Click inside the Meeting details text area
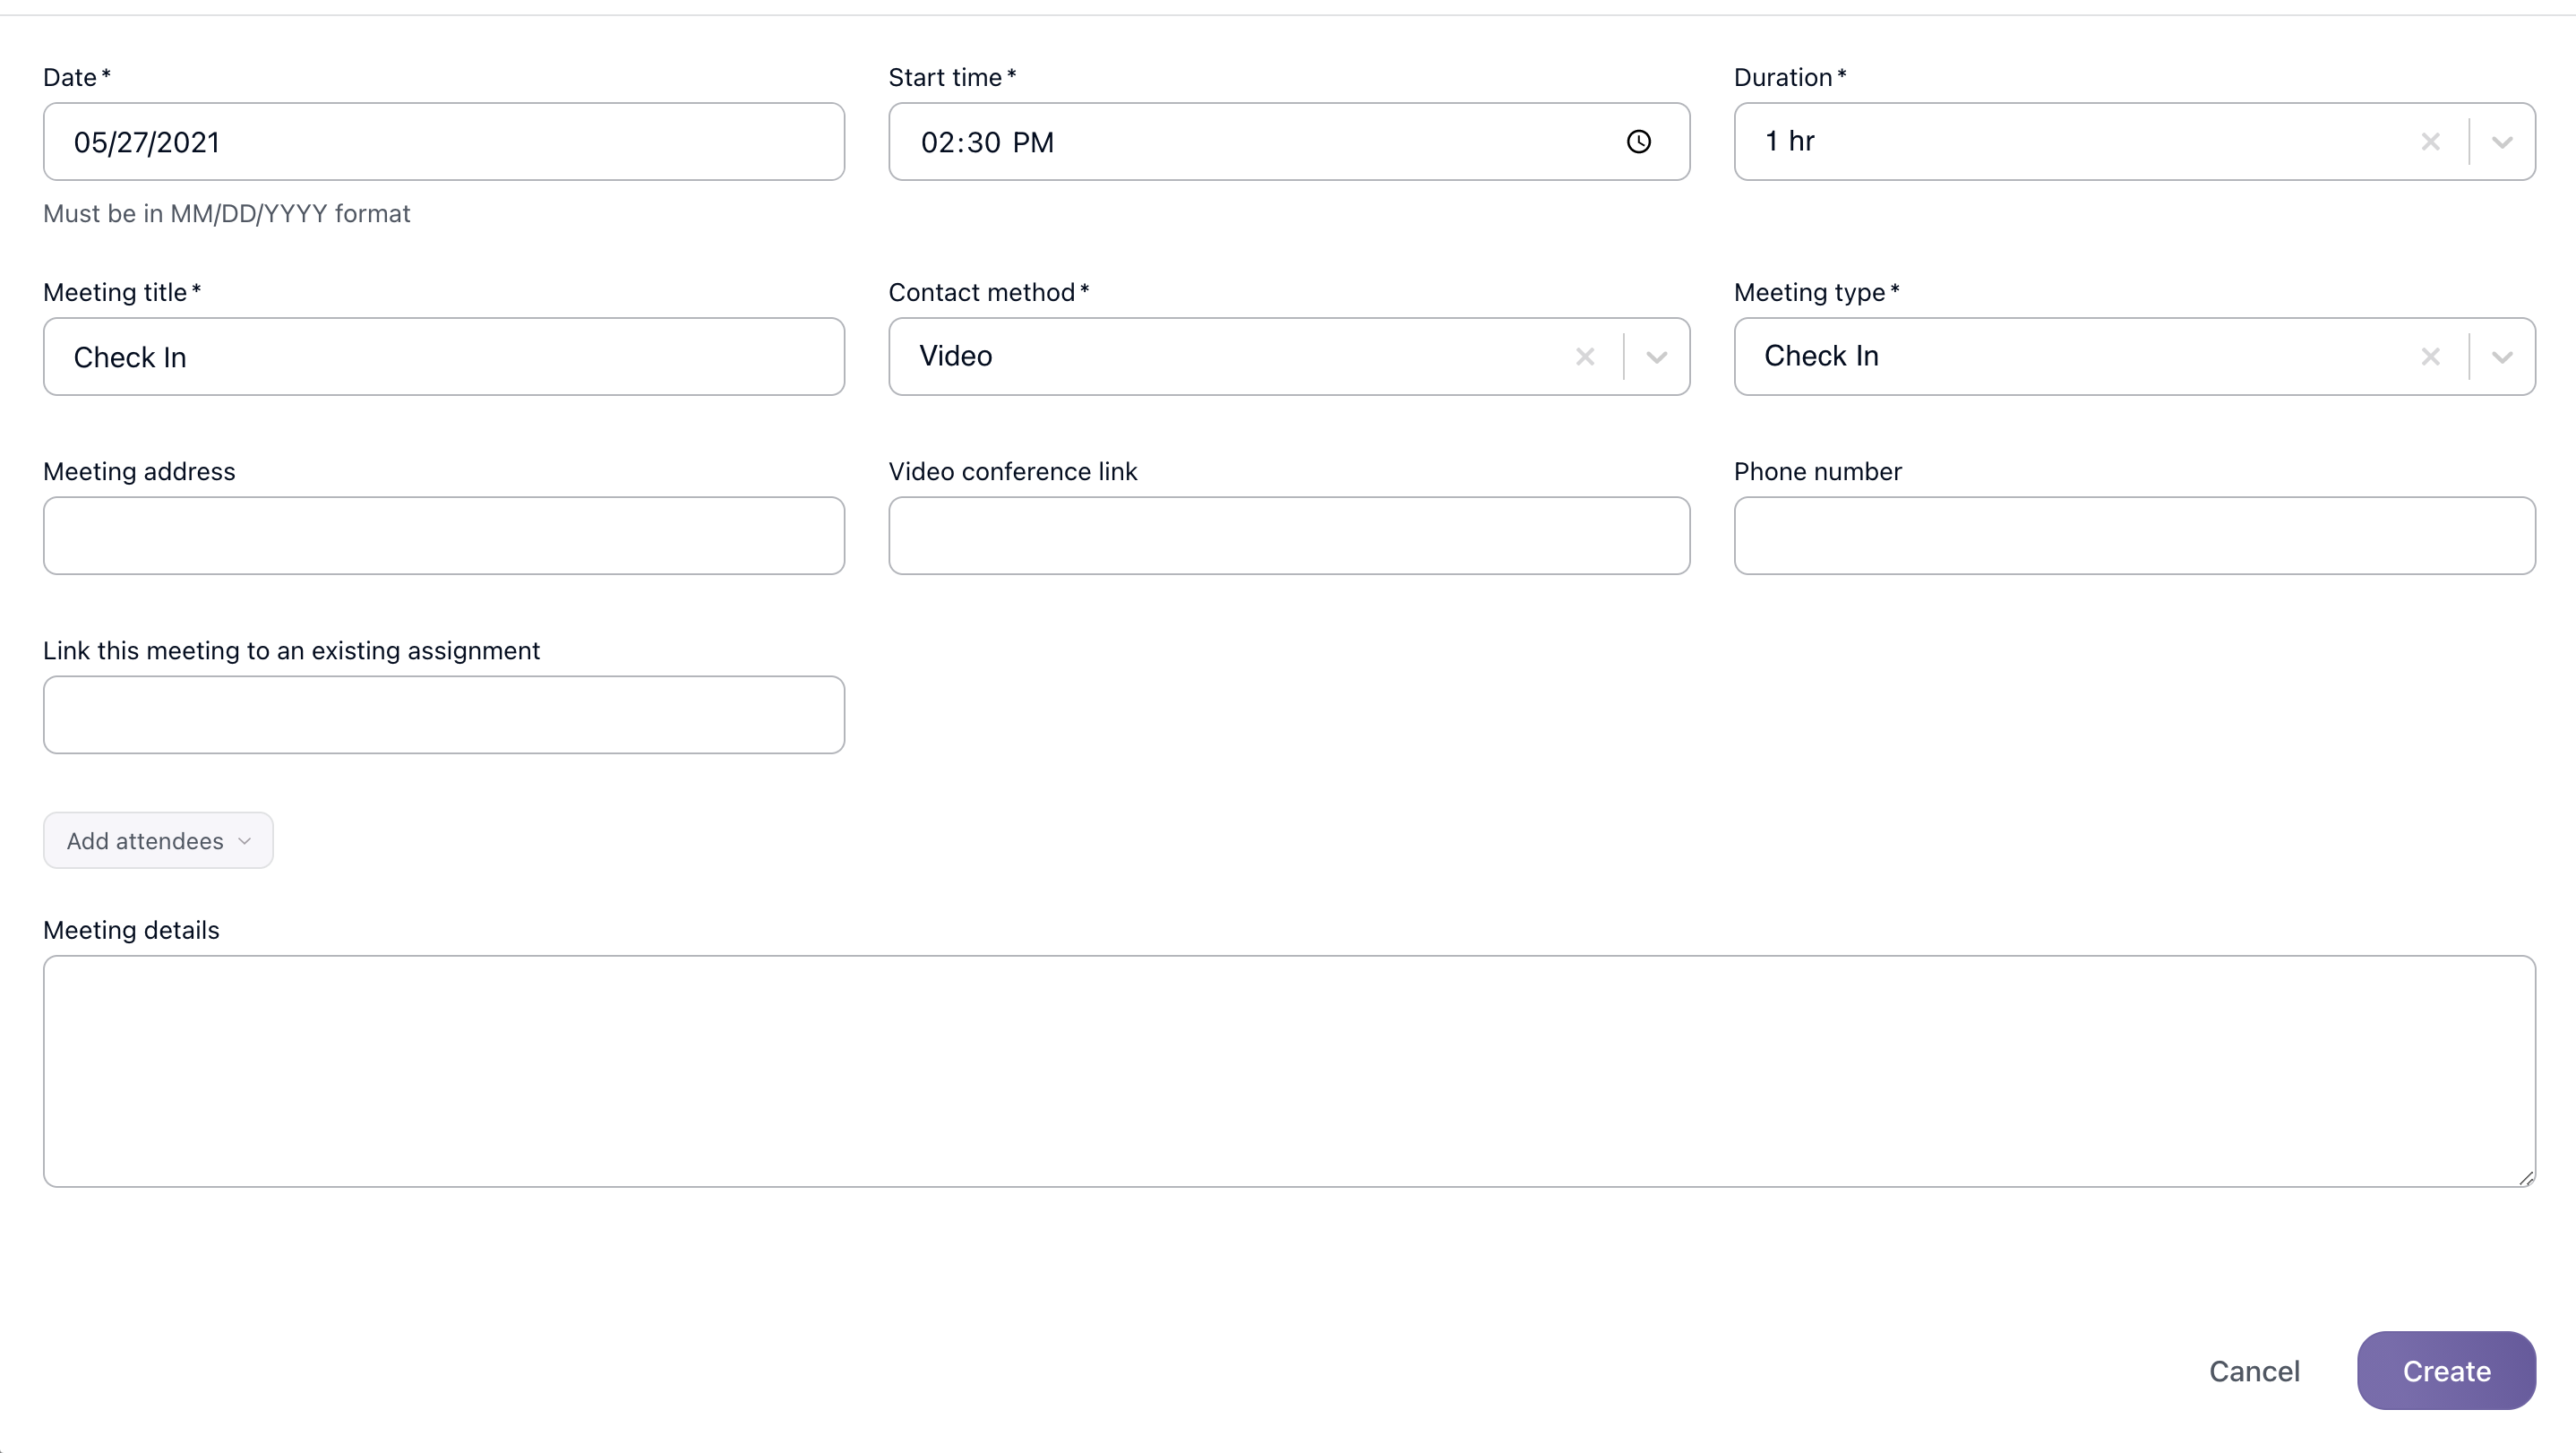 1289,1071
